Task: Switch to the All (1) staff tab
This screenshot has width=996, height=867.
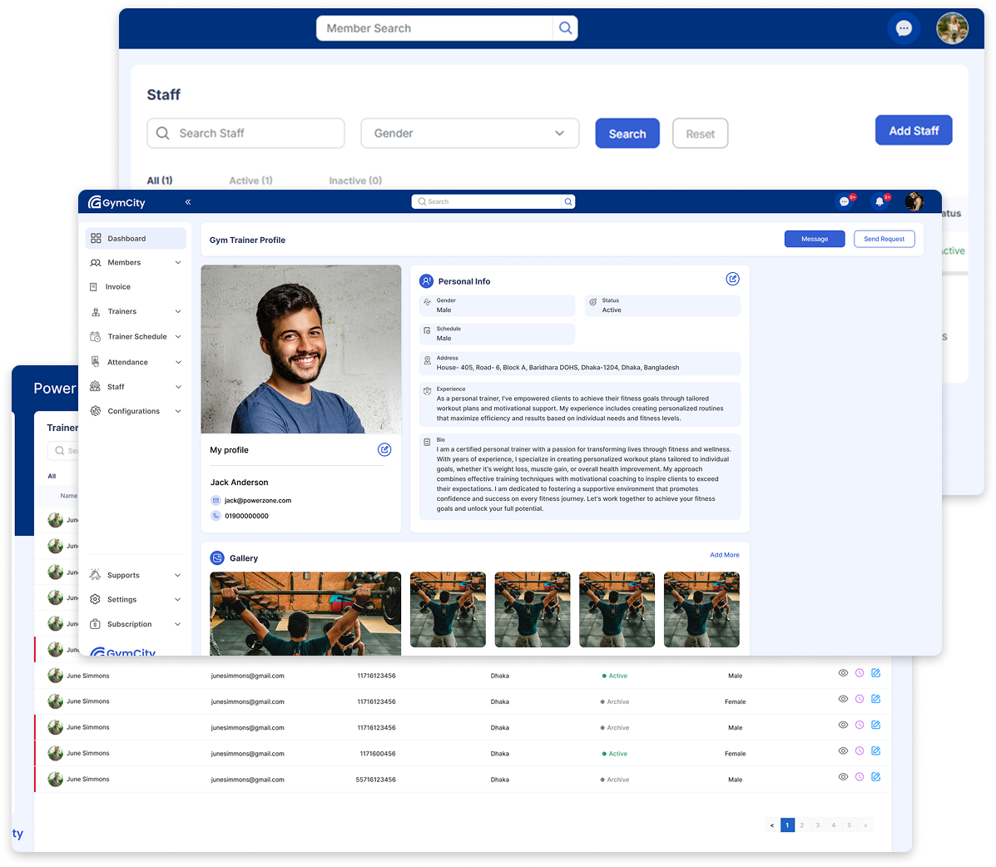Action: click(160, 181)
